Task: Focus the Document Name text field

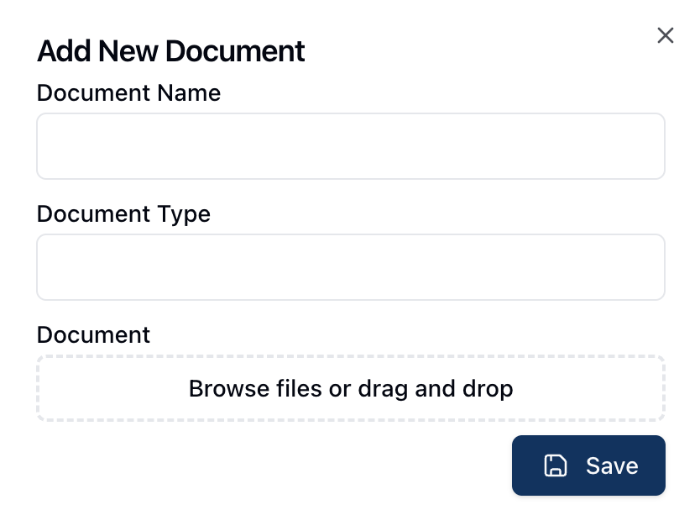Action: [x=351, y=146]
